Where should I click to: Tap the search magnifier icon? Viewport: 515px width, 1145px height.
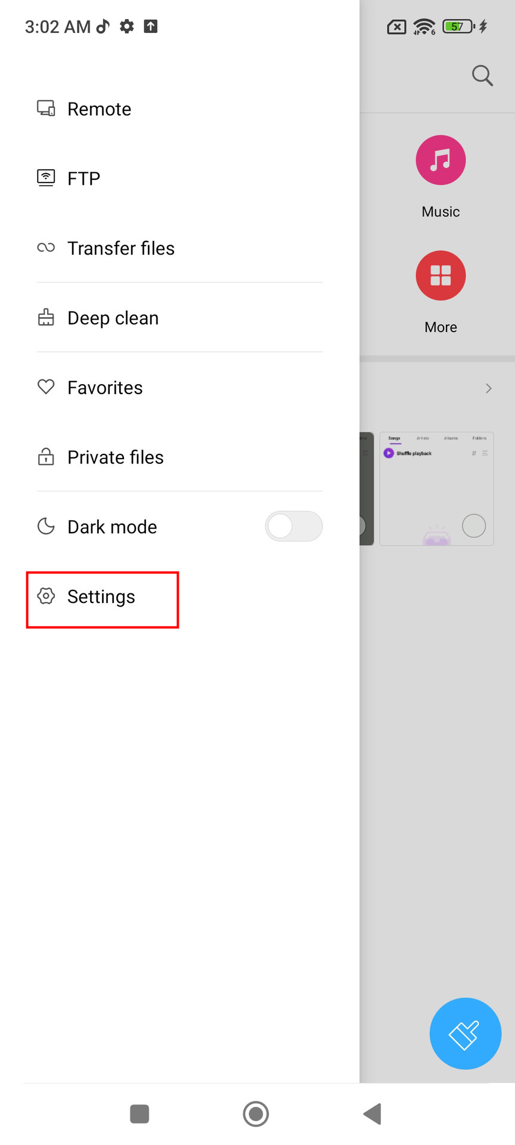pos(482,76)
